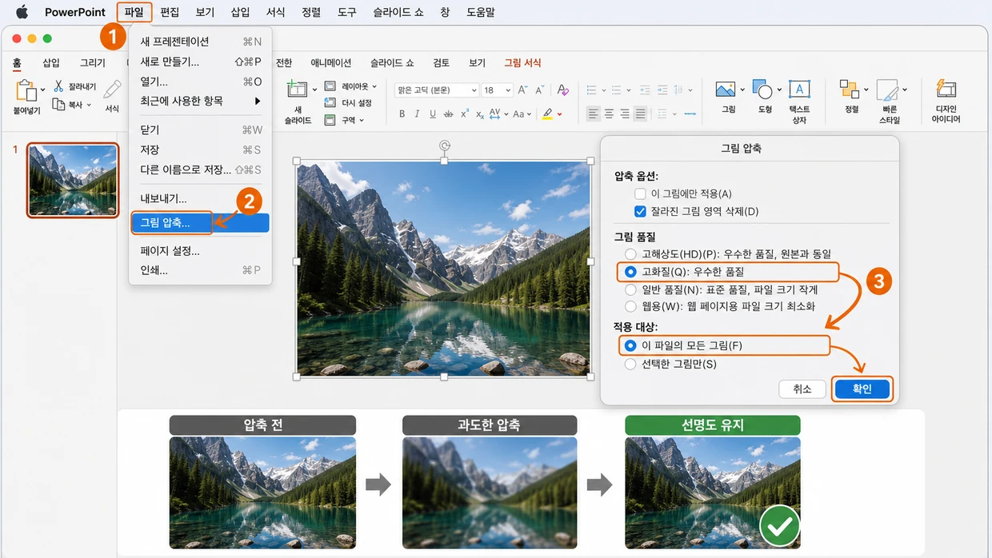Select the mountain lake picture on the slide
Screen dimensions: 992x558
tap(443, 269)
